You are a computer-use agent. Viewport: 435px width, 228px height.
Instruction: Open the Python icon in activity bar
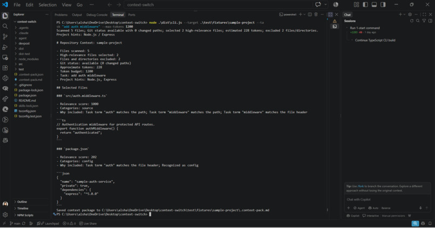click(5, 78)
